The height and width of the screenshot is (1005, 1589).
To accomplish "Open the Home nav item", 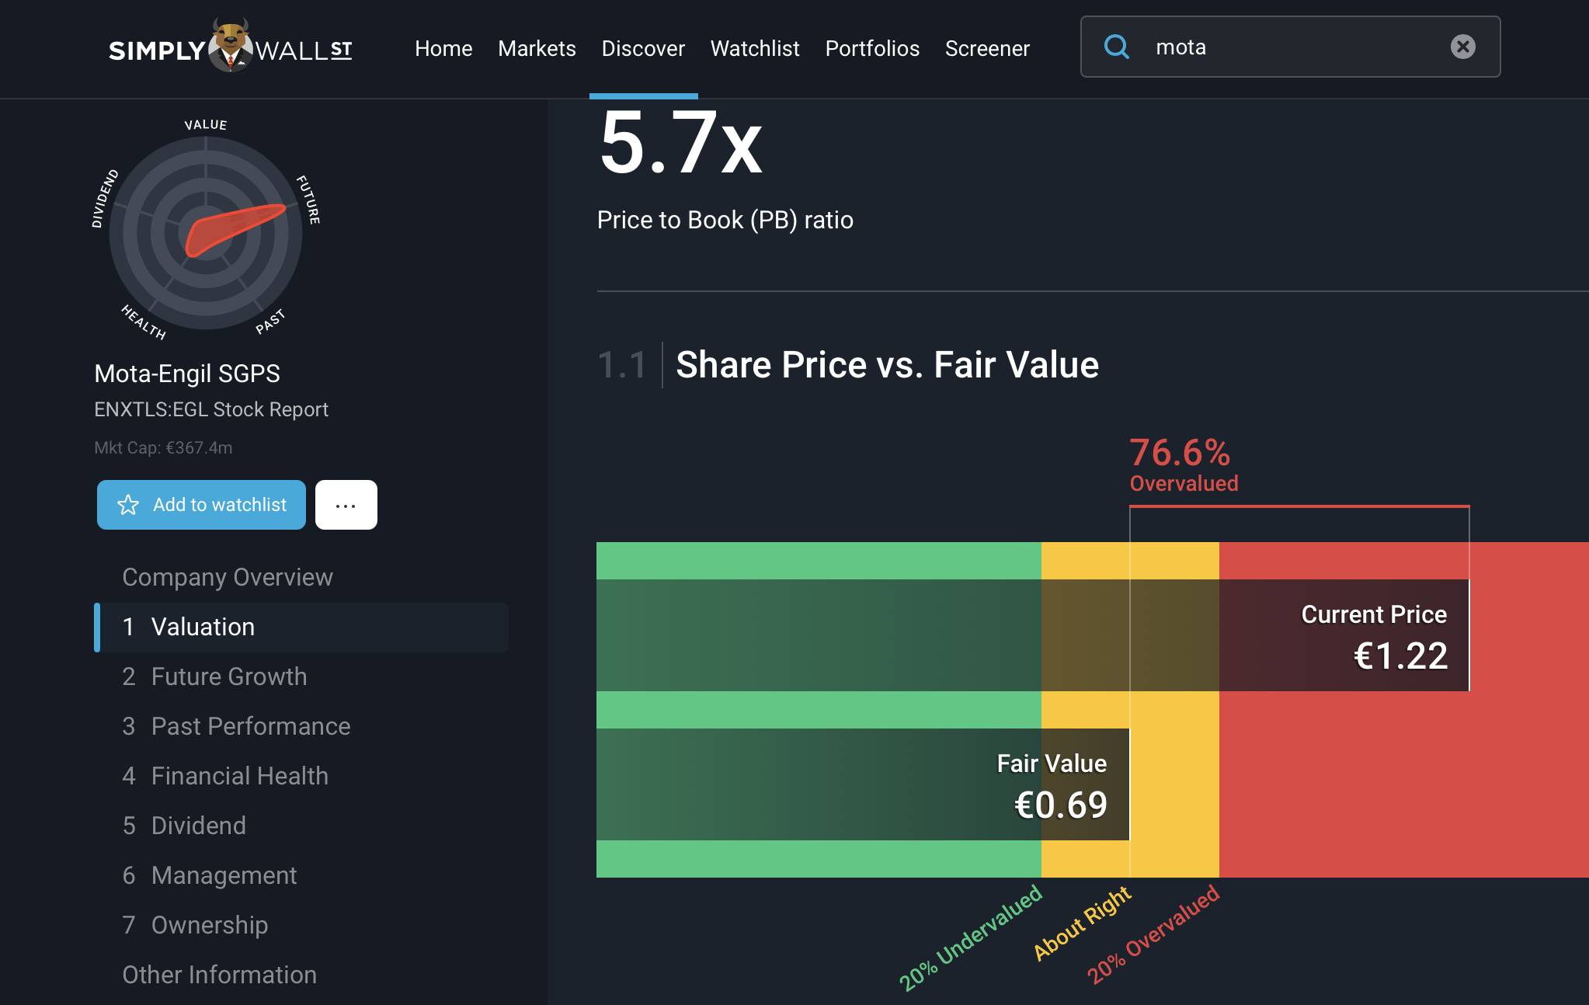I will click(x=443, y=49).
